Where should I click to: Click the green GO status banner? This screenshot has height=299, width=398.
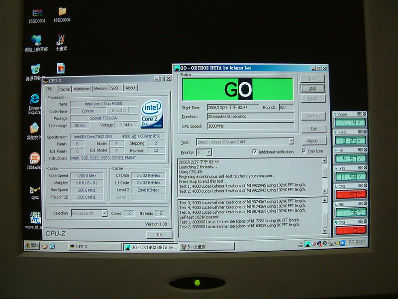[x=238, y=89]
